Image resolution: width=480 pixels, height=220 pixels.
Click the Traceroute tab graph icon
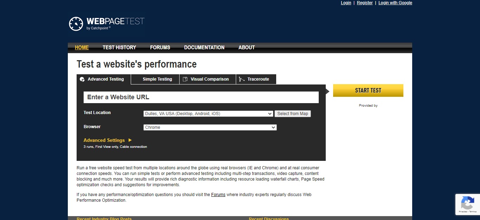click(x=242, y=79)
